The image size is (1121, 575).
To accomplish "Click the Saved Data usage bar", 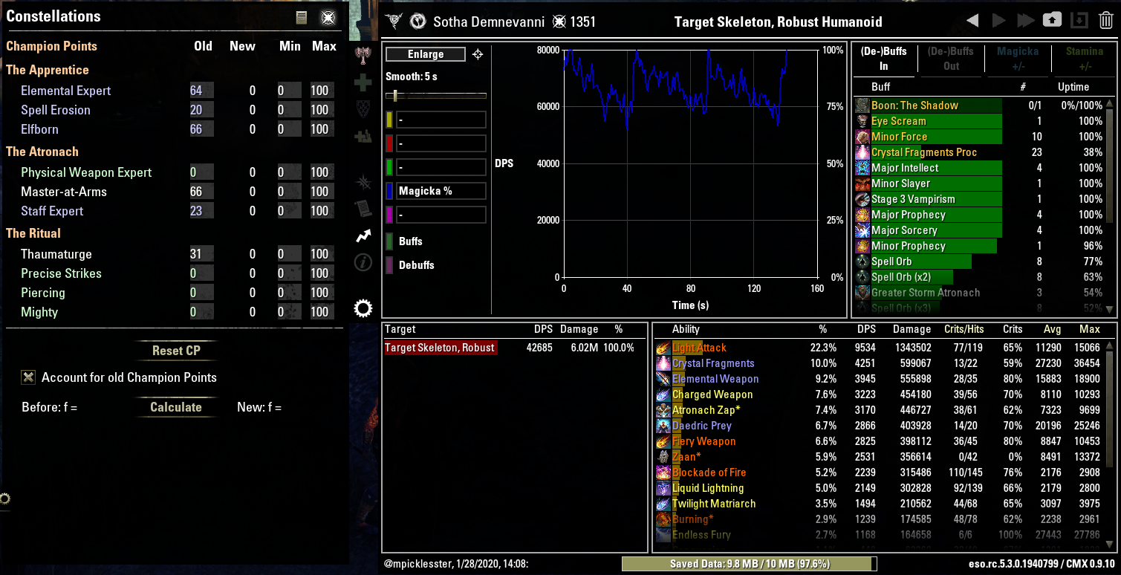I will 748,564.
